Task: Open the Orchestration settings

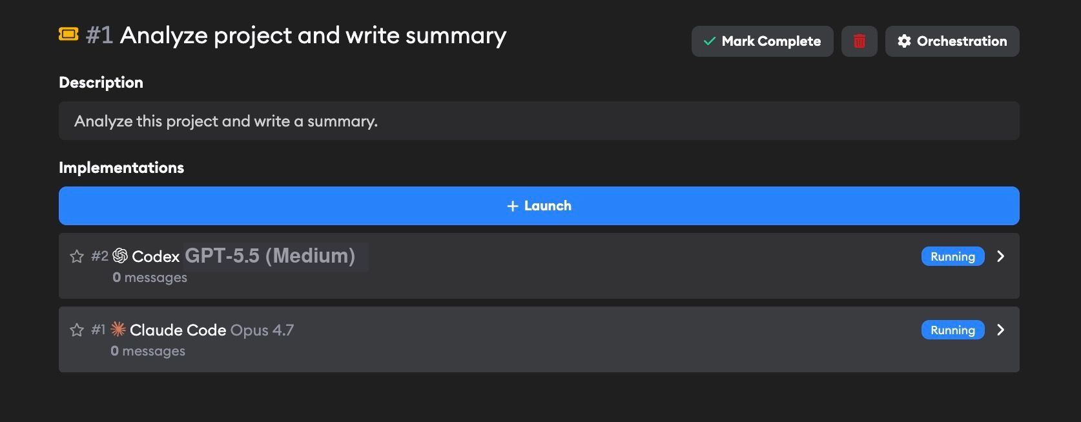Action: point(952,41)
